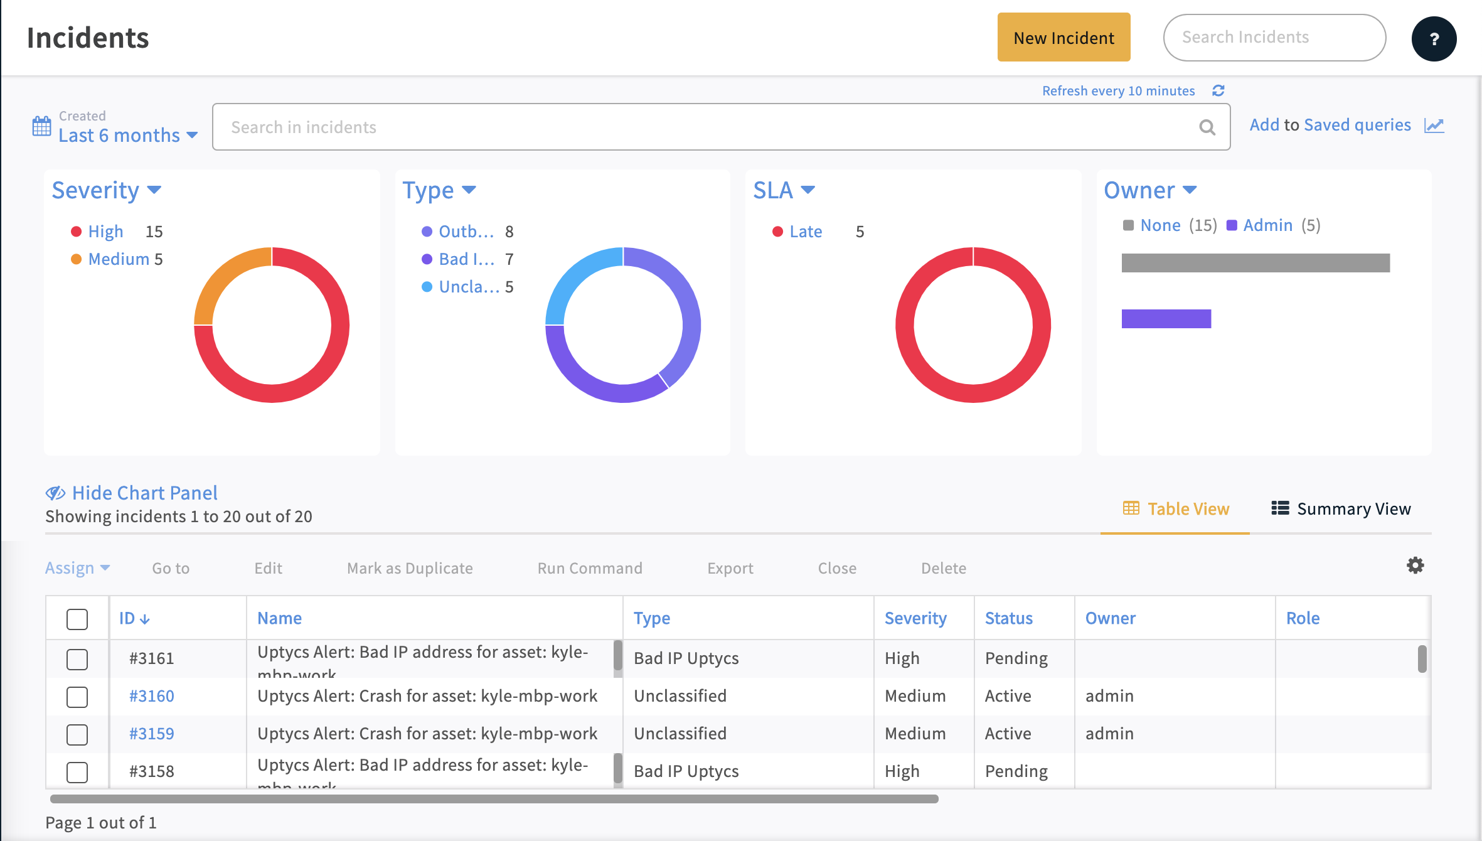Click the Table View grid icon
Image resolution: width=1482 pixels, height=841 pixels.
[x=1131, y=508]
